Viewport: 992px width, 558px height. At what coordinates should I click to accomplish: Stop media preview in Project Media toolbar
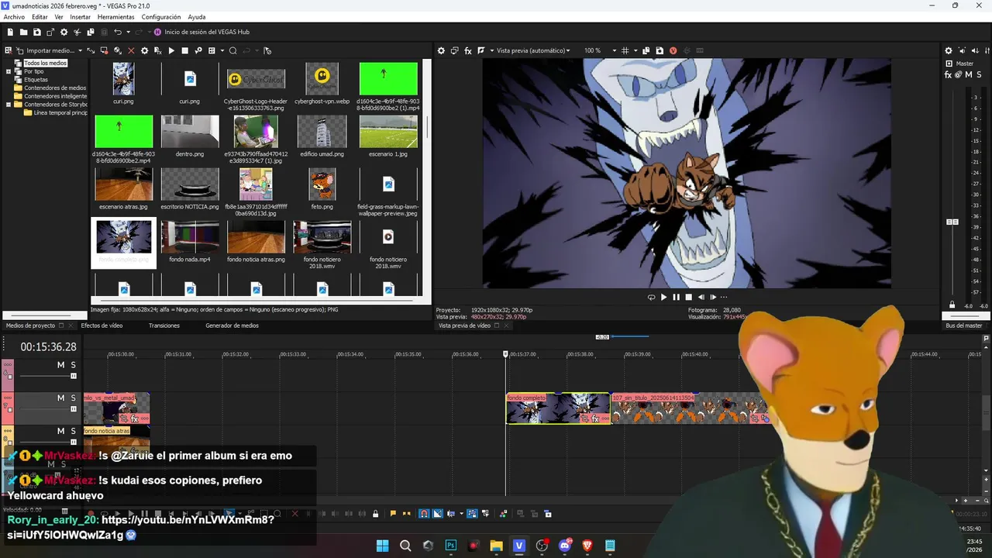[184, 50]
